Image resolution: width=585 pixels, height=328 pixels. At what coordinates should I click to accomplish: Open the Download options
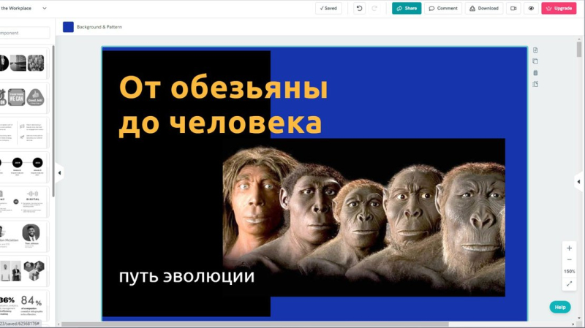(483, 8)
